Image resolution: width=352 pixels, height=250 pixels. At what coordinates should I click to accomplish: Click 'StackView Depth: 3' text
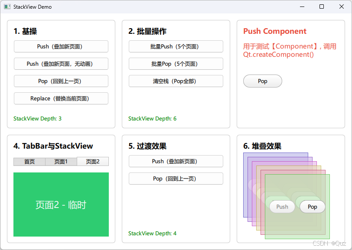37,118
